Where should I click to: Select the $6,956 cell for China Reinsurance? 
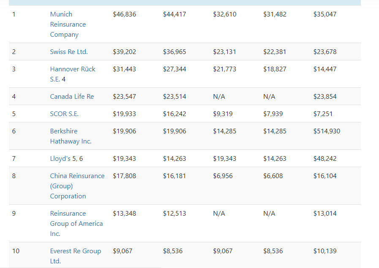223,176
